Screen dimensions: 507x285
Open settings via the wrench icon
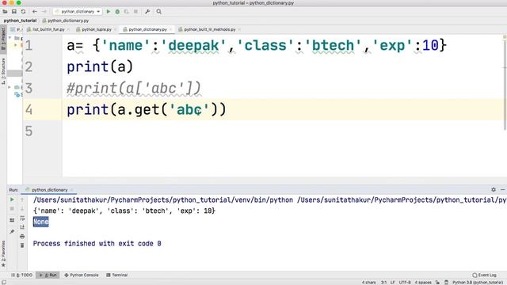[147, 12]
